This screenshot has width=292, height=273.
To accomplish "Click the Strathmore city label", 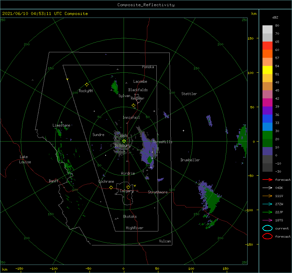I will point(158,192).
